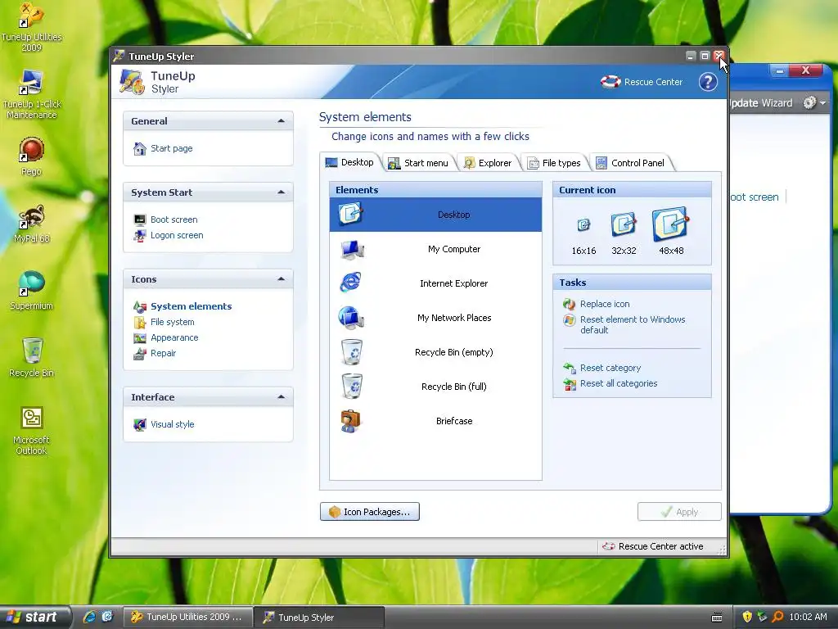Viewport: 838px width, 629px height.
Task: Open the Visual style link
Action: tap(173, 424)
